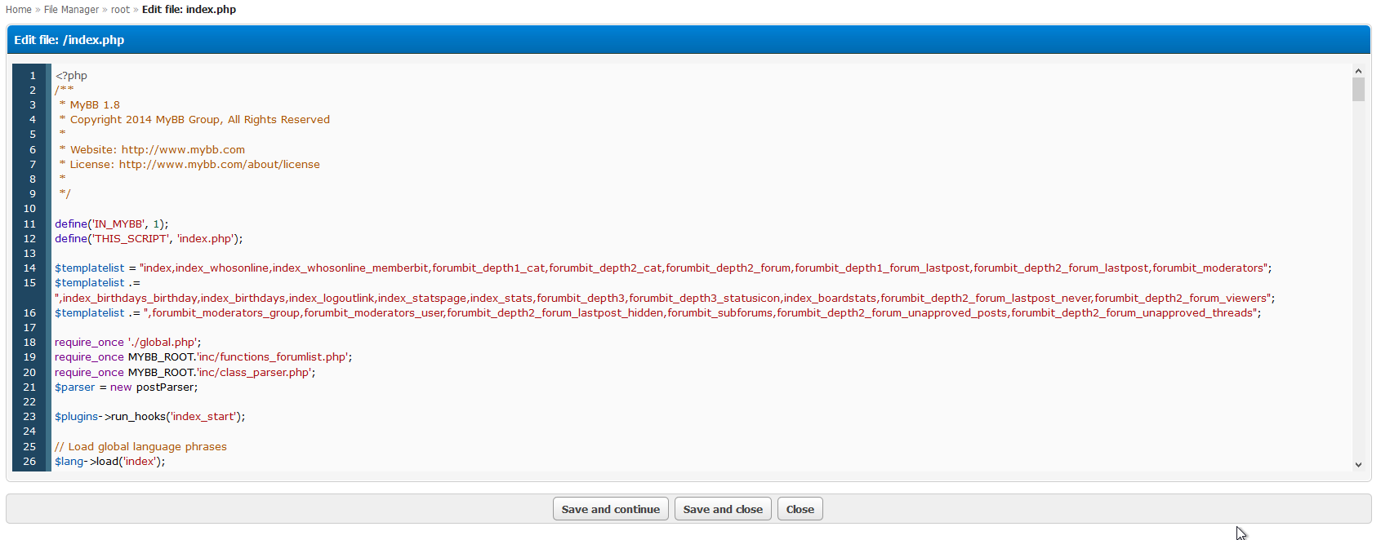Click the Home breadcrumb link

click(x=18, y=10)
